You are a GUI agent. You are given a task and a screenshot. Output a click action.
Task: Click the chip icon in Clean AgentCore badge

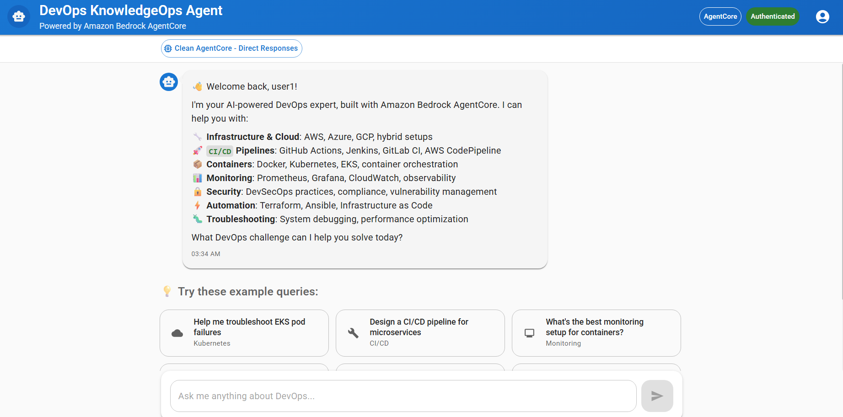168,48
